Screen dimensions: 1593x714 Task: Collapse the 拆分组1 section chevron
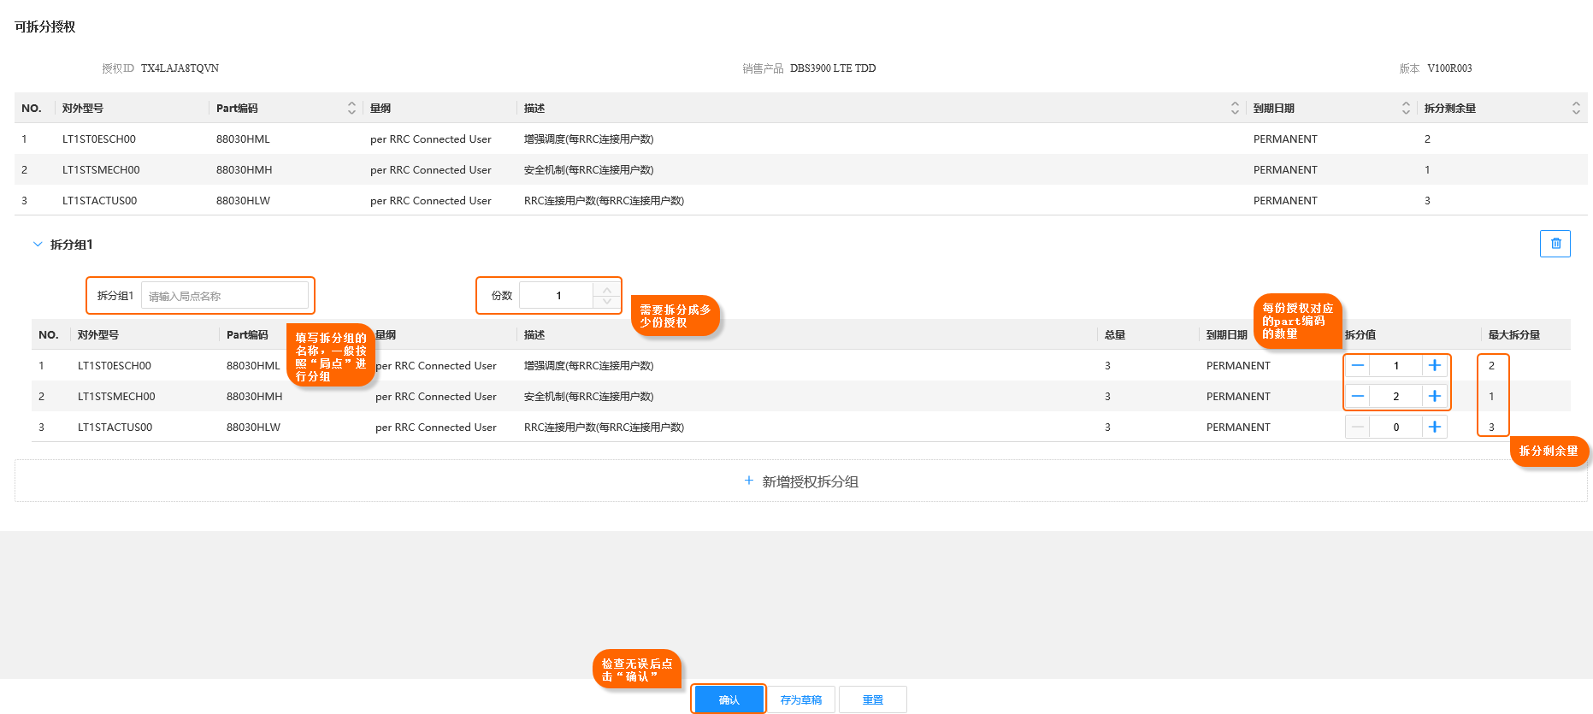pos(38,245)
